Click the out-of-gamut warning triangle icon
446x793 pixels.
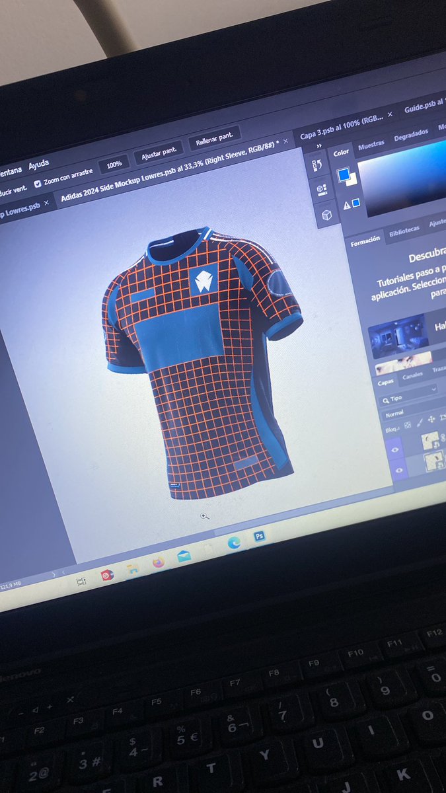coord(347,205)
